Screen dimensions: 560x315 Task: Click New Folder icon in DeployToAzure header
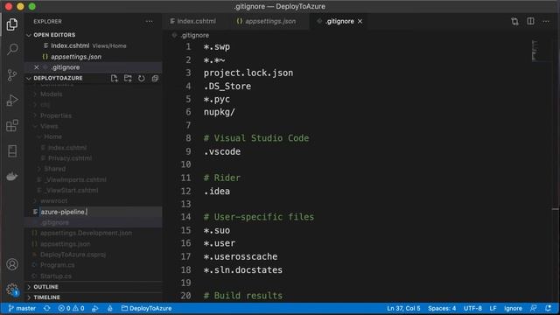[x=128, y=78]
